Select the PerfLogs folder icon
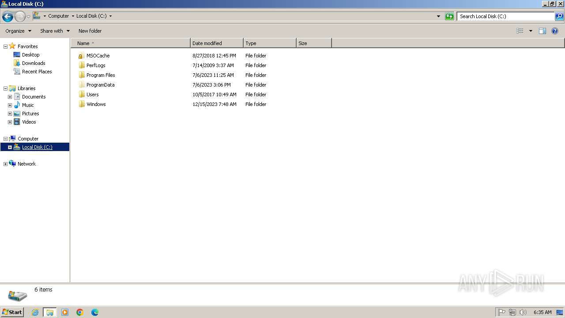 81,65
